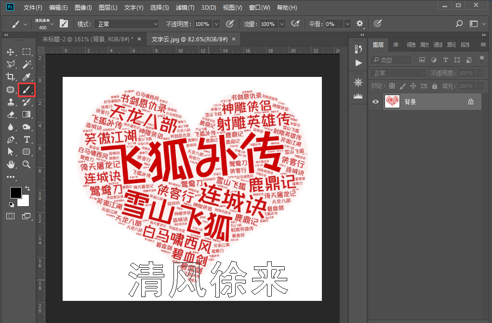Viewport: 492px width, 323px height.
Task: Toggle type layer filter icon
Action: click(x=446, y=60)
